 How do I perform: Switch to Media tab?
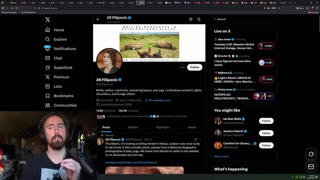pos(192,127)
